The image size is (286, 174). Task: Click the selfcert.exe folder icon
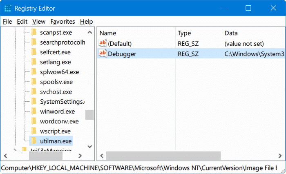[34, 52]
